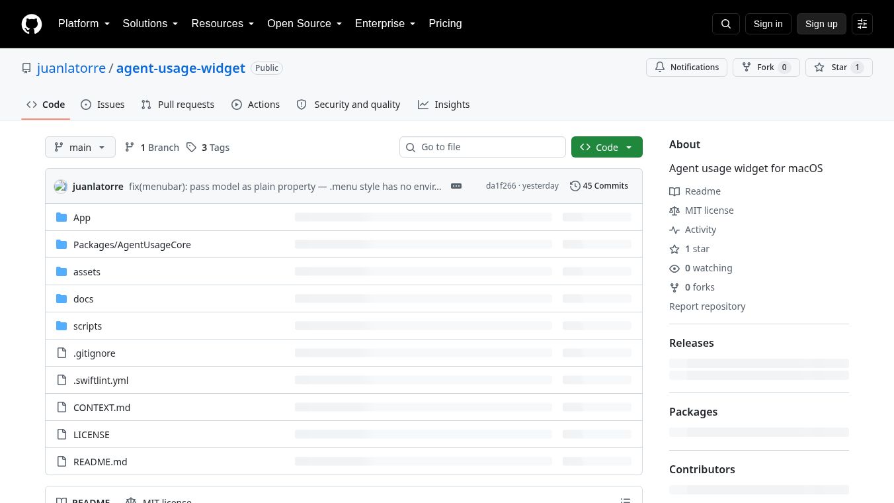The image size is (894, 503).
Task: Open Readme link in About
Action: click(x=695, y=191)
